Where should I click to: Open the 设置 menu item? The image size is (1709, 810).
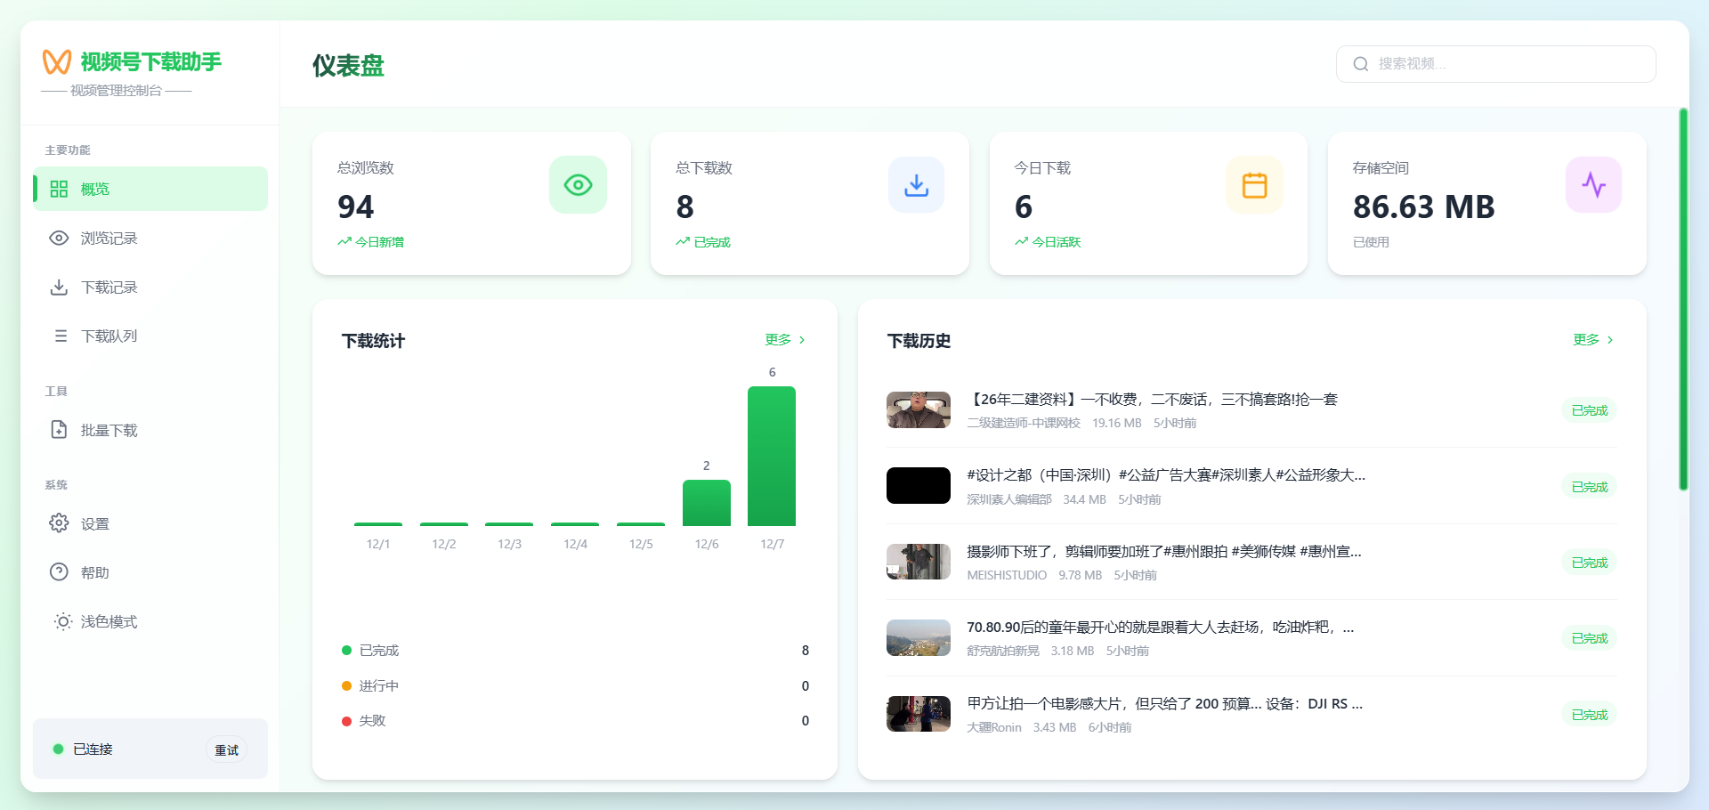click(x=150, y=523)
